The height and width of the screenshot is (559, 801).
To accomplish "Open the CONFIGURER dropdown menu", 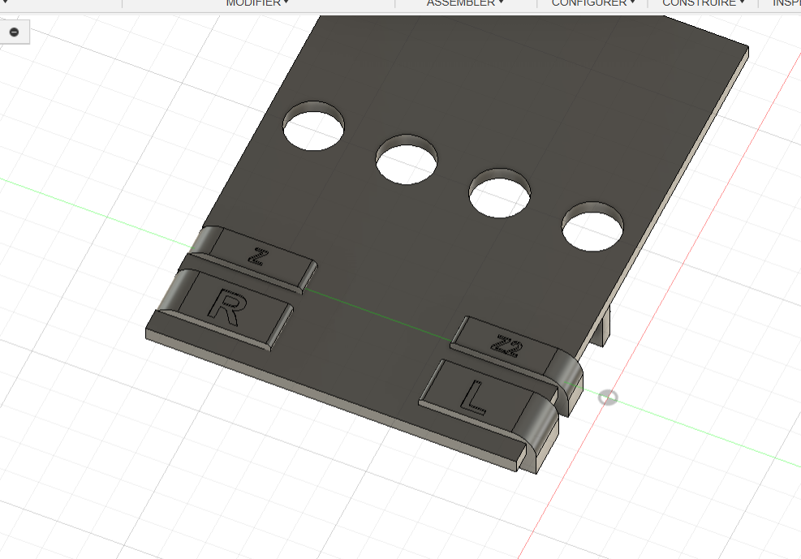I will [x=593, y=3].
